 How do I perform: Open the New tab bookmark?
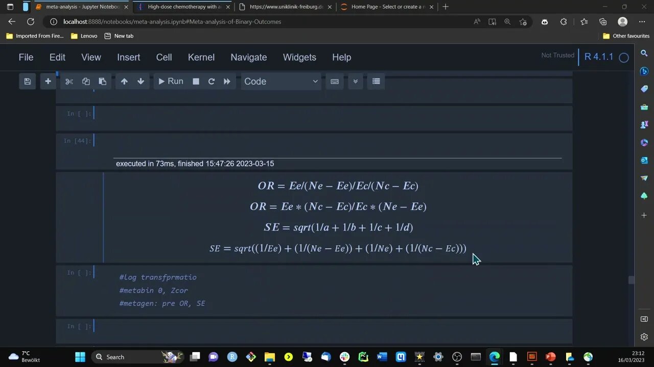coord(119,36)
